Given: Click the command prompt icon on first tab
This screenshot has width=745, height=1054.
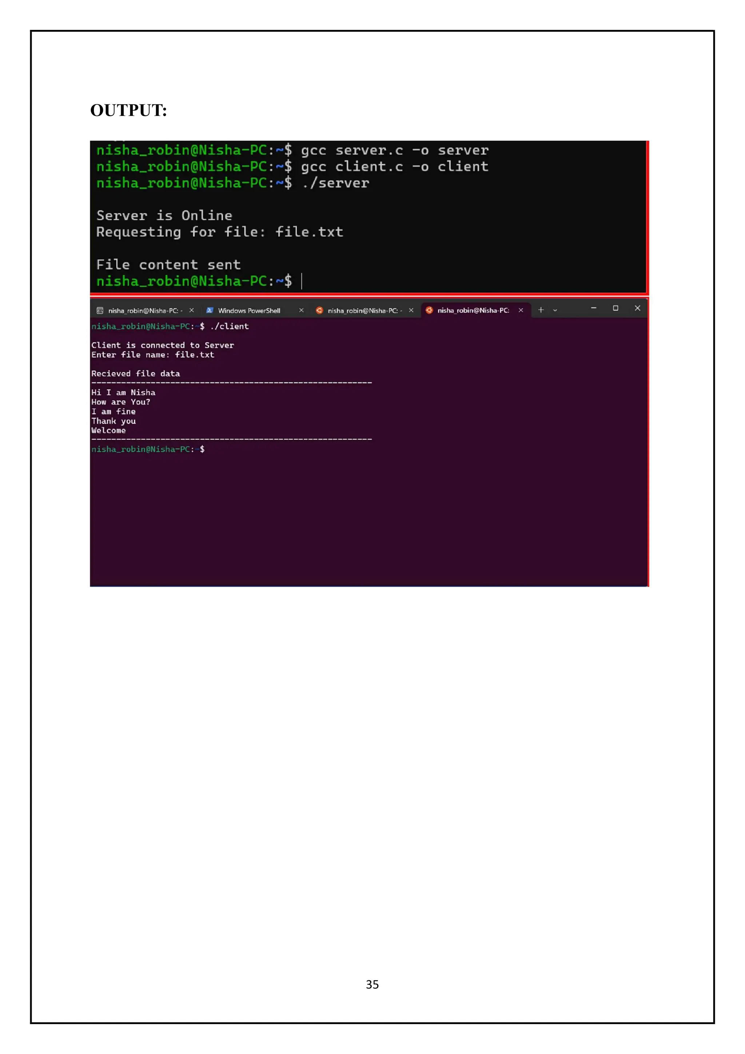Looking at the screenshot, I should (100, 311).
